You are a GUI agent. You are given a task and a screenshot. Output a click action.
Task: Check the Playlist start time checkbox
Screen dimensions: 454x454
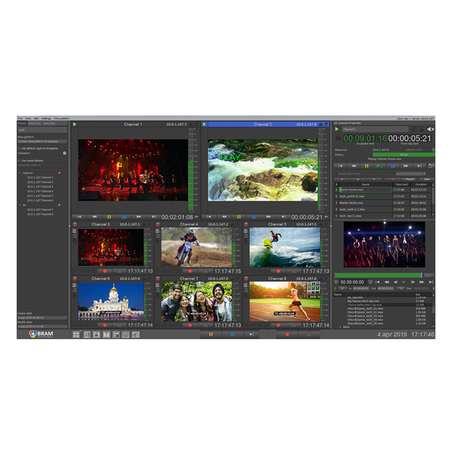(x=336, y=173)
